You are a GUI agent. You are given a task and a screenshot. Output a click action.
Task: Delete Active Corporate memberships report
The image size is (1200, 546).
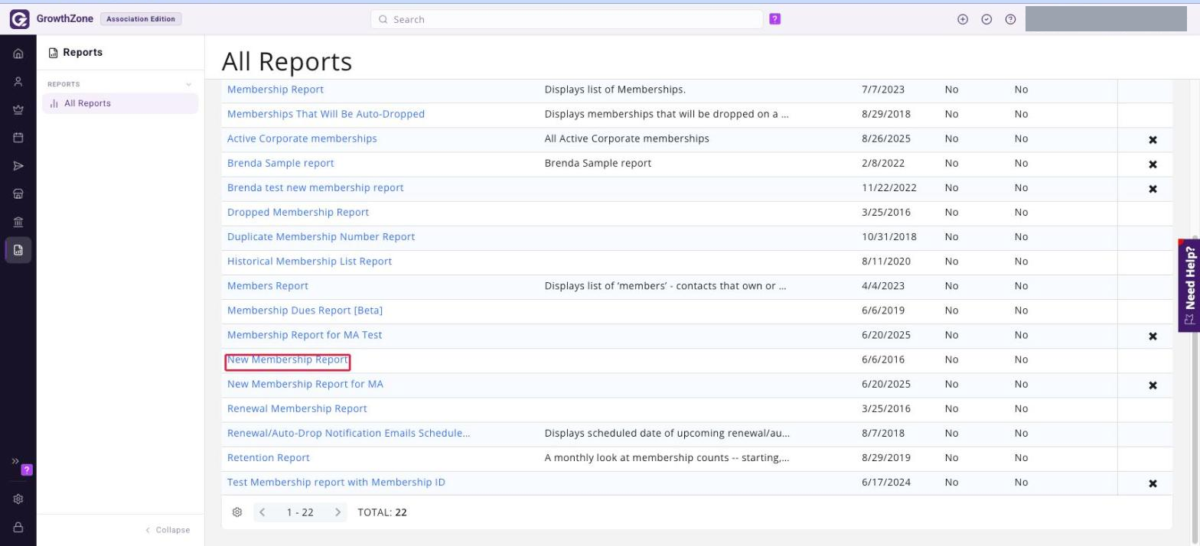point(1153,140)
